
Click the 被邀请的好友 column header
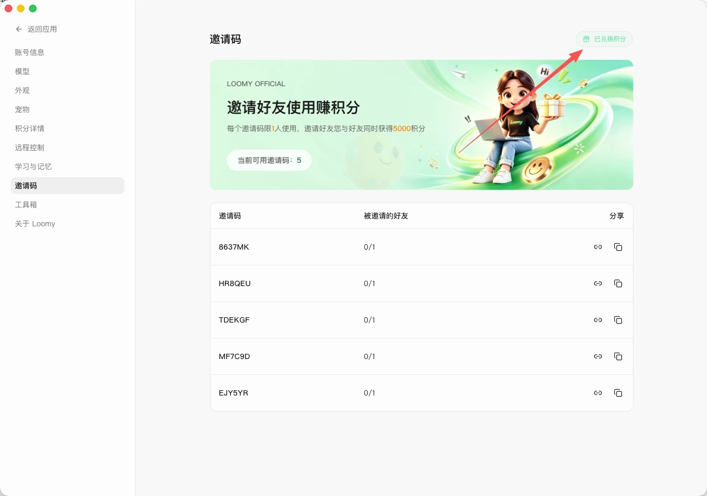[386, 216]
